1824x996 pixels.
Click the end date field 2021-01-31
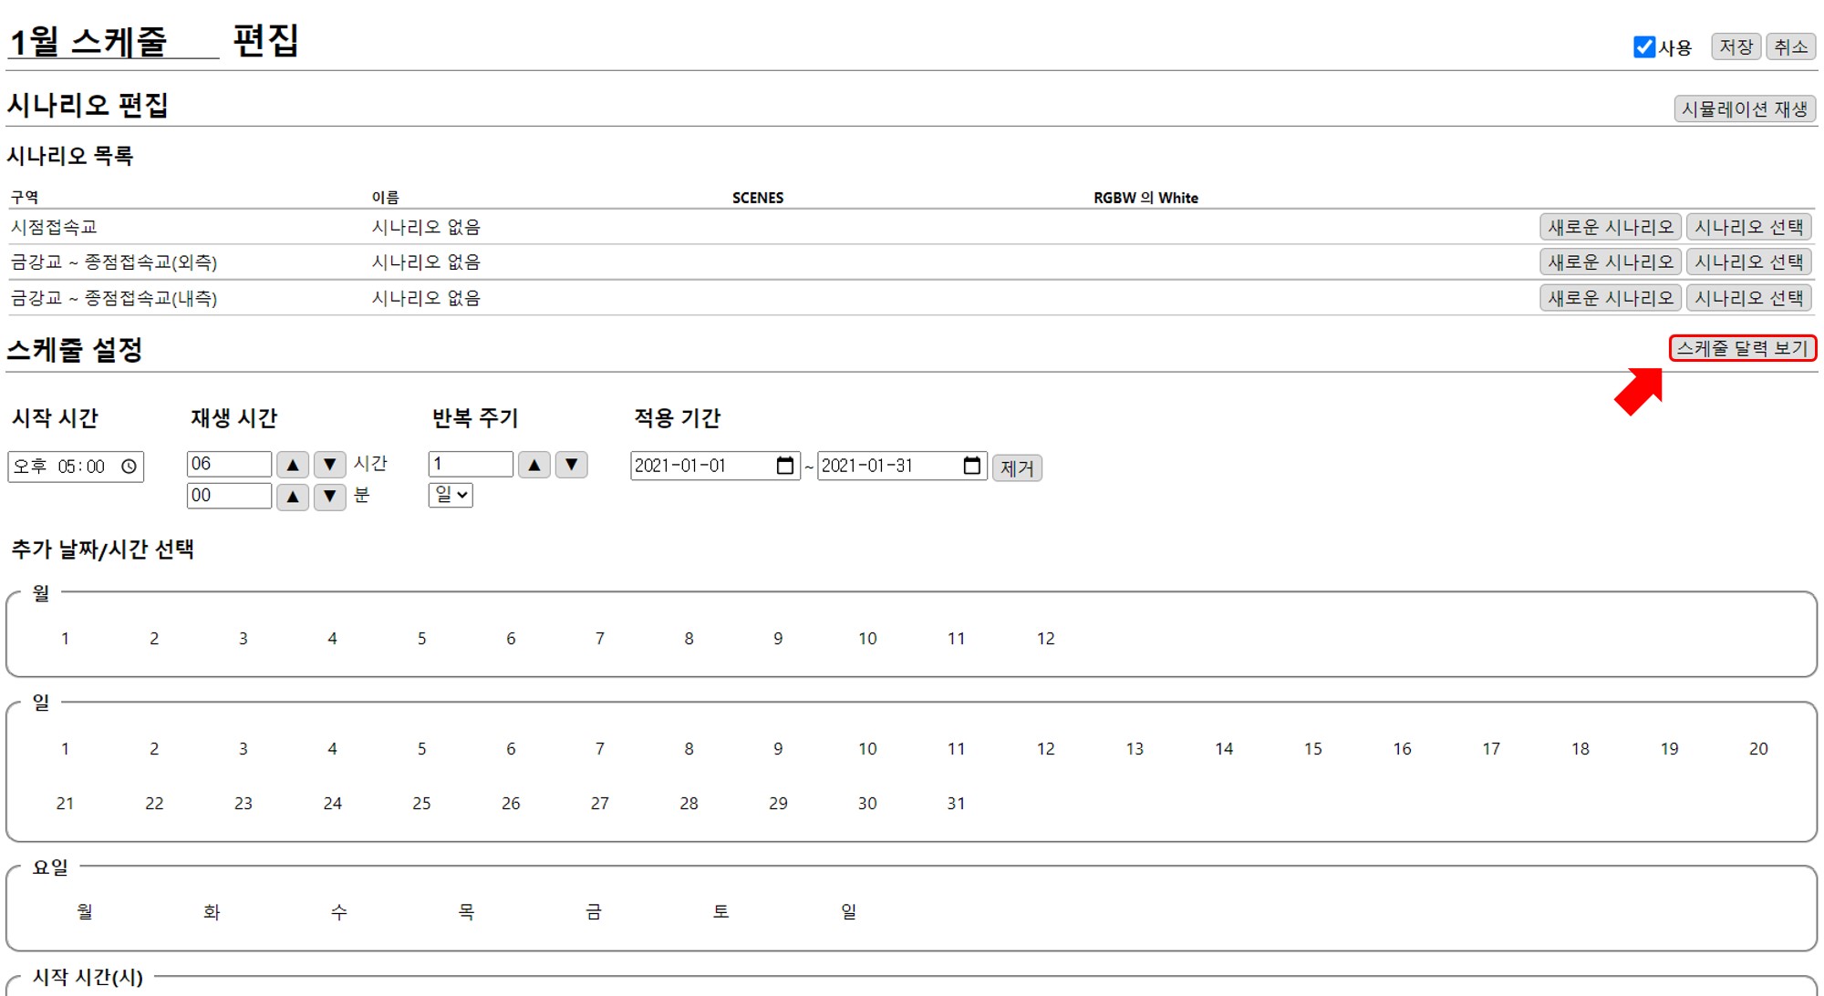click(902, 466)
